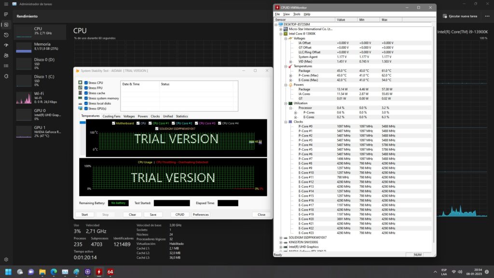Collapse the Intel Core i9 13900K node
This screenshot has height=278, width=494.
280,34
